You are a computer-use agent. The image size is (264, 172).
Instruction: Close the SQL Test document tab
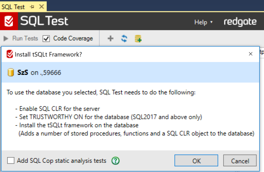coord(41,7)
